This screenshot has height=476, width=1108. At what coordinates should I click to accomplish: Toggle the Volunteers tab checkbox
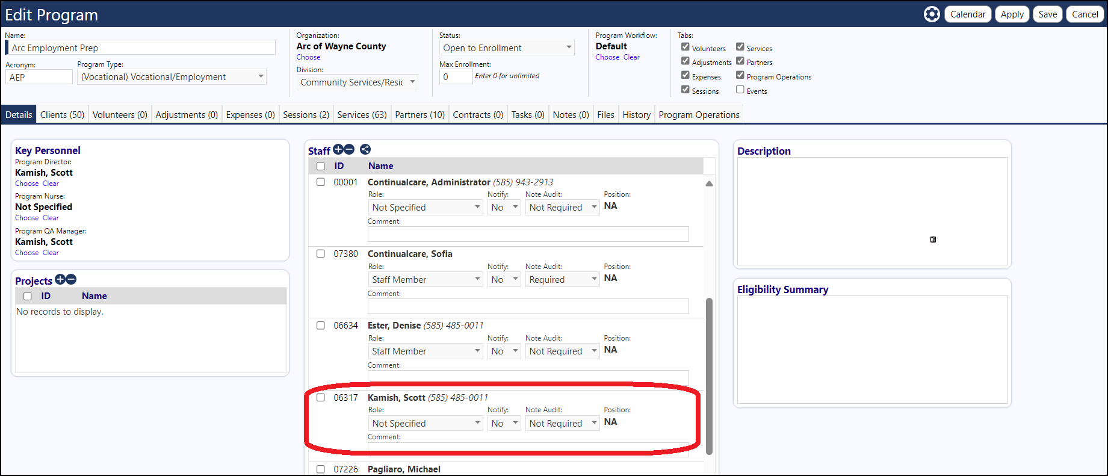click(685, 46)
